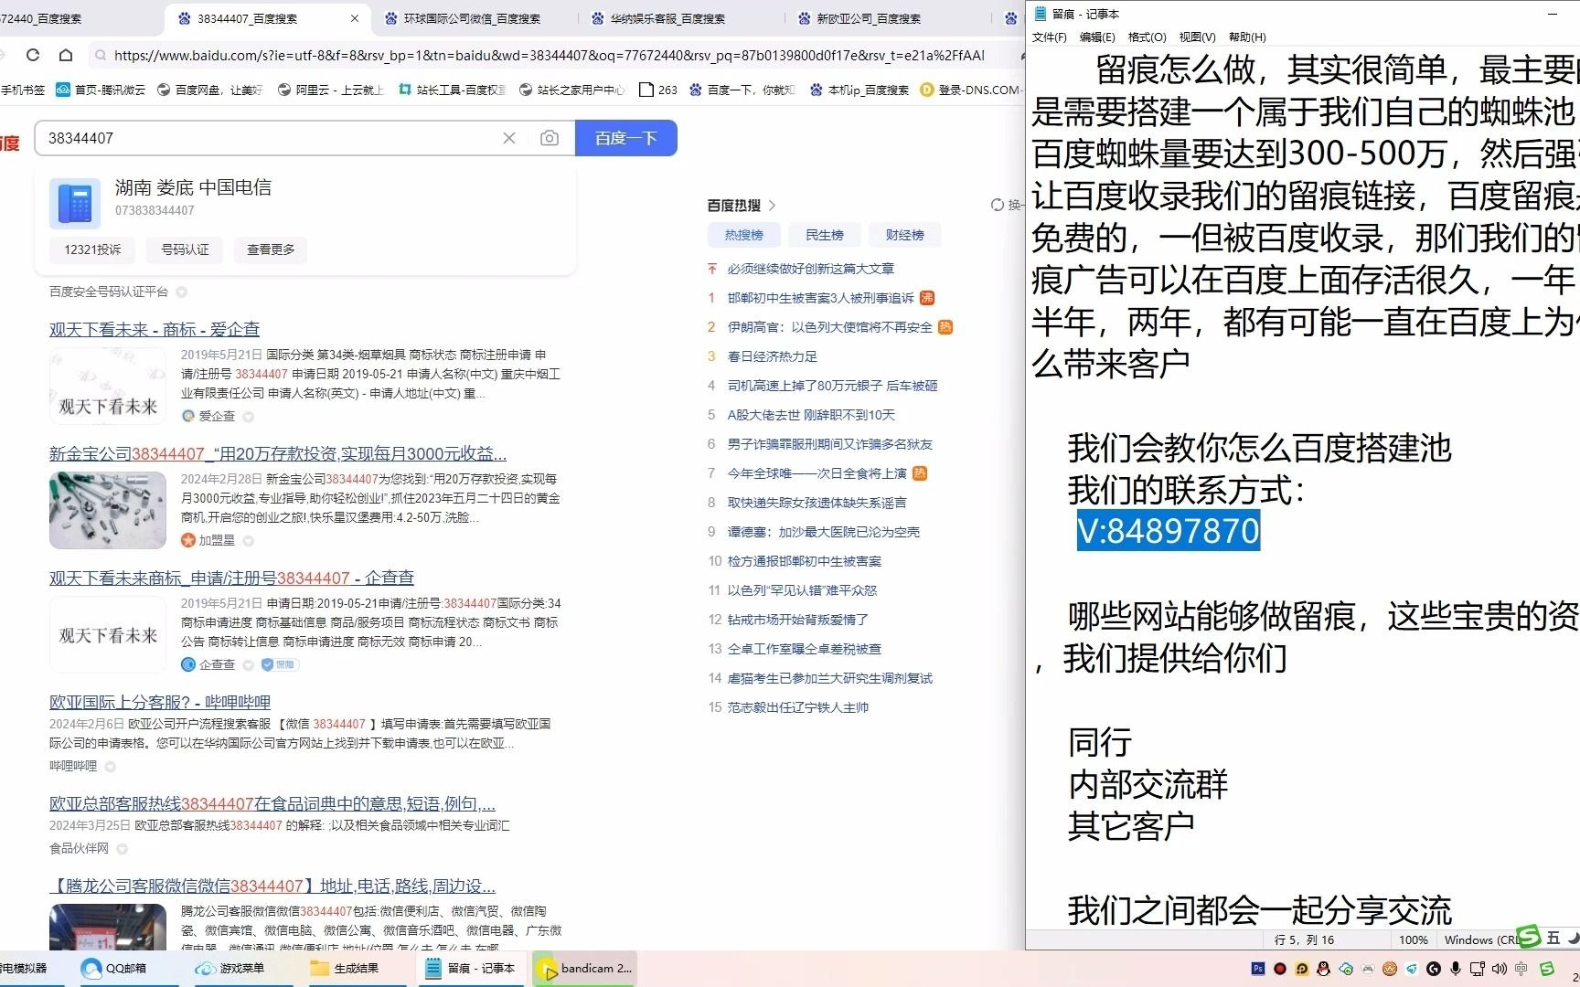
Task: Reload the browser page
Action: pos(33,55)
